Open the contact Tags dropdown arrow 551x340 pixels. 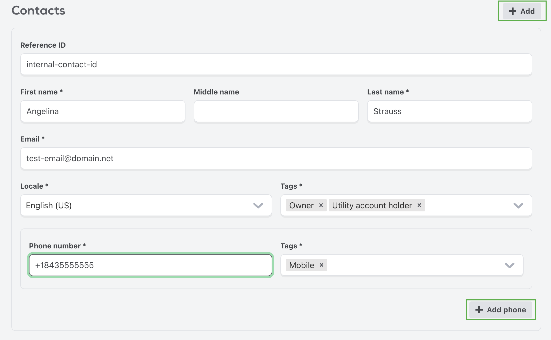coord(518,205)
